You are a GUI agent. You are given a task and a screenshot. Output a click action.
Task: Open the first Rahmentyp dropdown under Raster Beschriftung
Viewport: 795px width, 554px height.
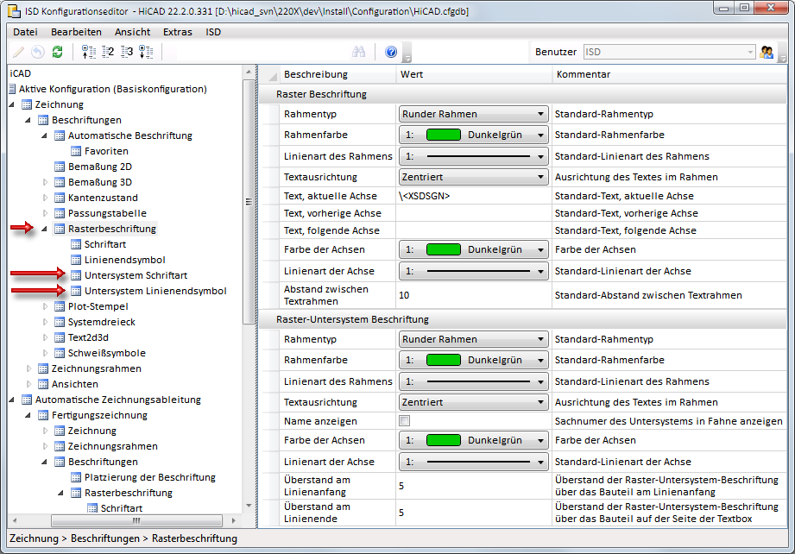(x=473, y=114)
